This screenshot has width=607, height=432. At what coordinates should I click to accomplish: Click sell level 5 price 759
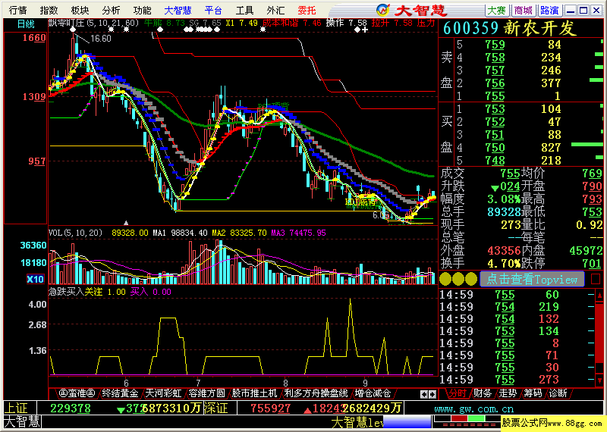coord(495,45)
